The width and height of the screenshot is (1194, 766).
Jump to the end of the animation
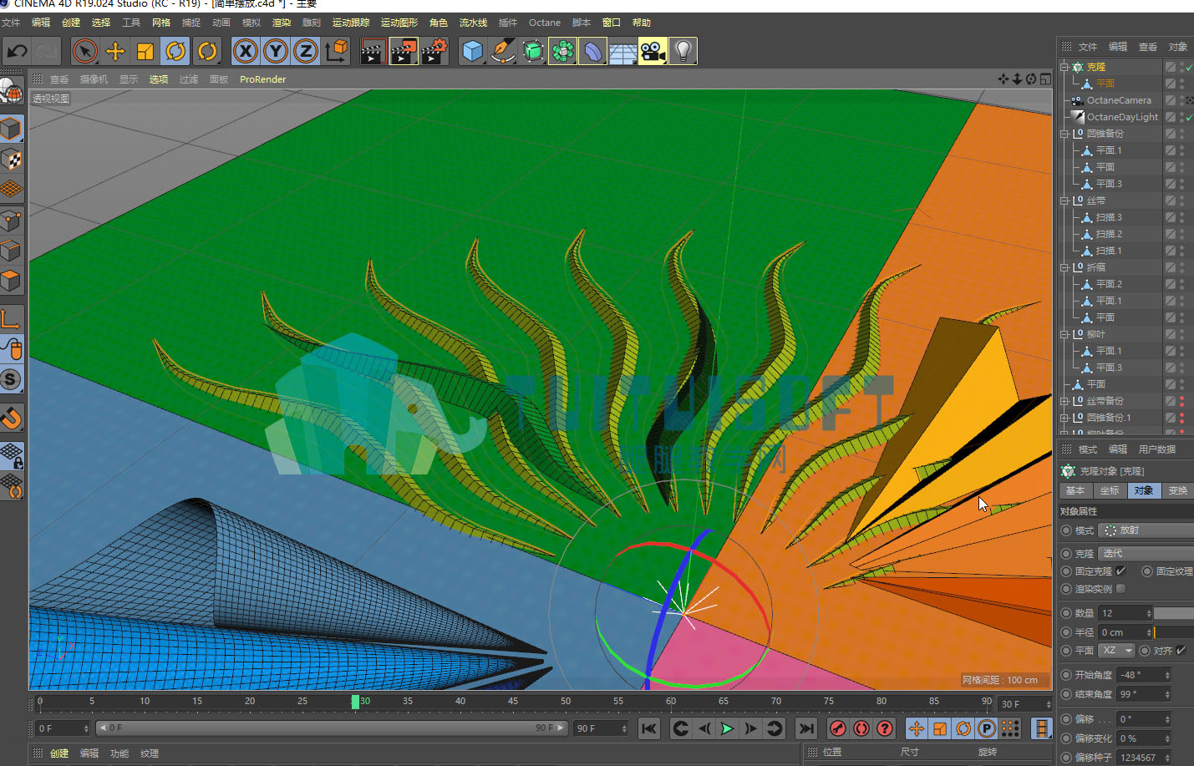(x=806, y=728)
